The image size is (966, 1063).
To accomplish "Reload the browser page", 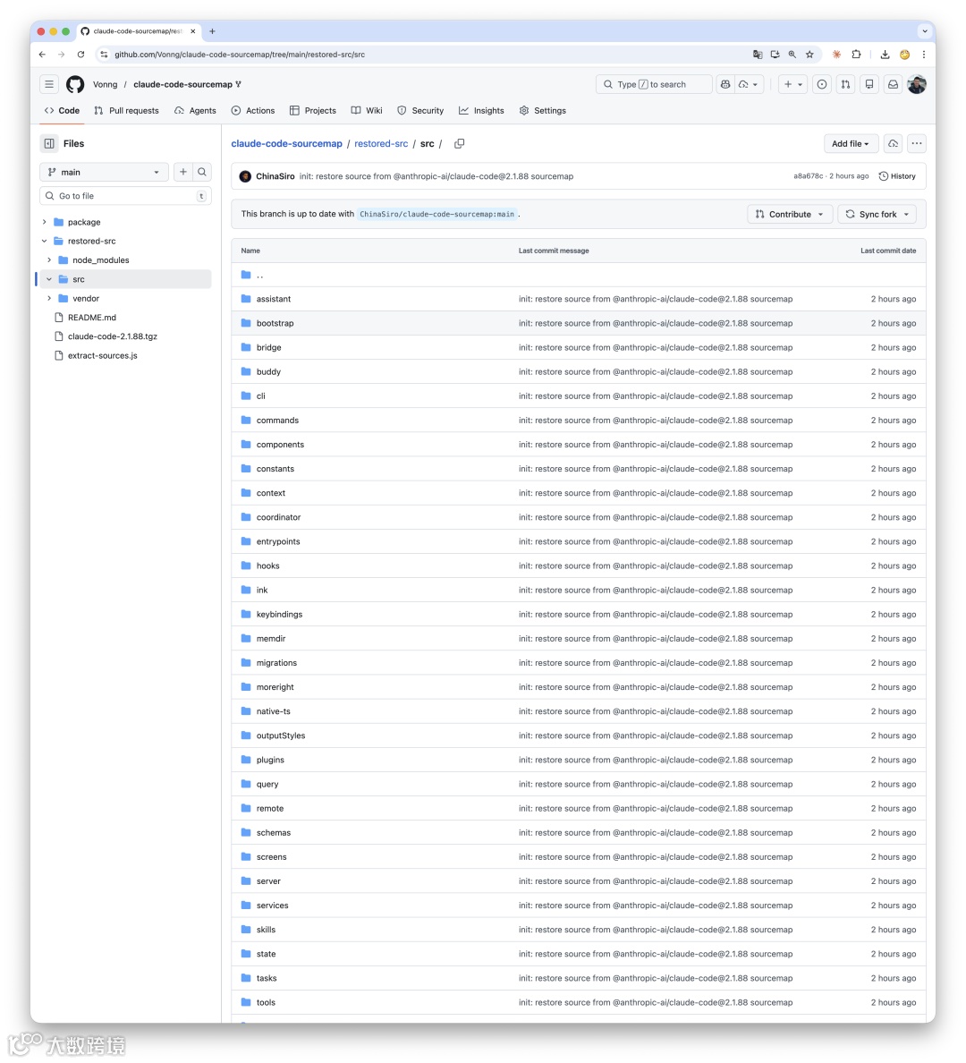I will [x=80, y=55].
